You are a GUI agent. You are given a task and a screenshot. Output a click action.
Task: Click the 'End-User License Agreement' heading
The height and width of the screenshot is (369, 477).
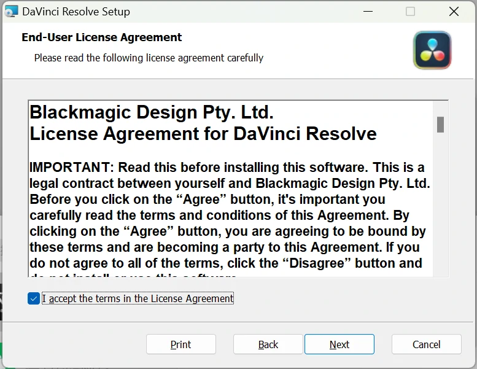click(x=102, y=37)
